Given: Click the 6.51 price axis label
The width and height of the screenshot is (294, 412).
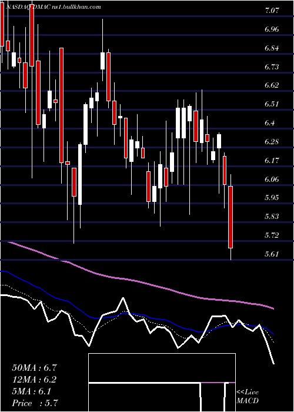Looking at the screenshot, I should click(x=271, y=104).
